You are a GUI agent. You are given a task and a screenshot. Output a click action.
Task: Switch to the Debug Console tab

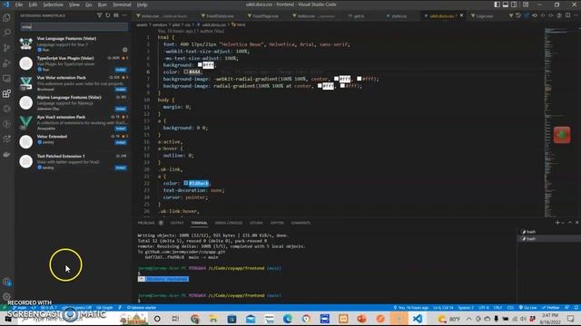click(229, 223)
